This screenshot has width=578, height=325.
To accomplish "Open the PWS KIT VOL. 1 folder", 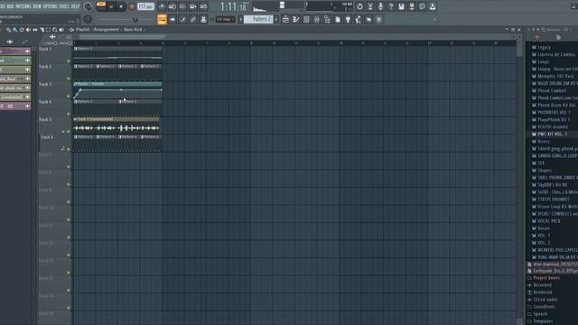I will point(552,135).
